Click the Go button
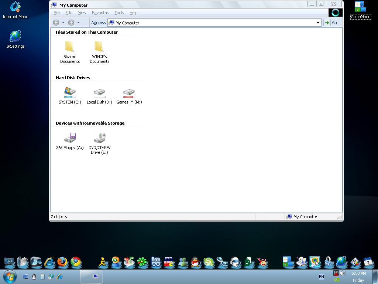This screenshot has width=378, height=284. coord(331,23)
